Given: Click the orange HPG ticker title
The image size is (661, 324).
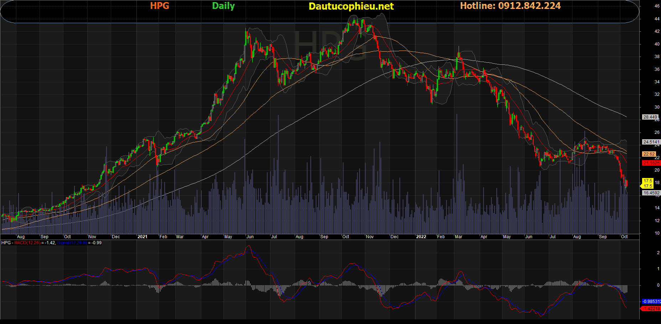Looking at the screenshot, I should 160,6.
